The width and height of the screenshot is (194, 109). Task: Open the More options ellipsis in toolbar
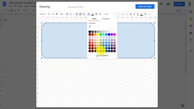150,14
